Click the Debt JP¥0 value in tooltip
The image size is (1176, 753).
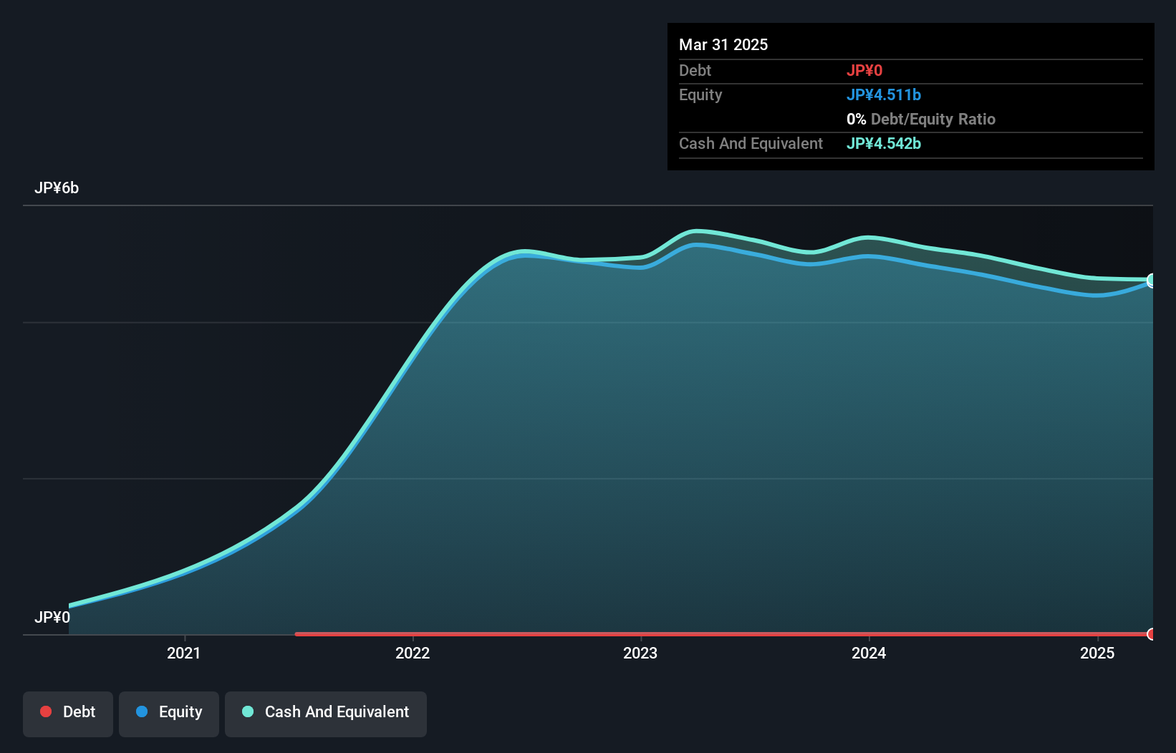click(x=864, y=71)
